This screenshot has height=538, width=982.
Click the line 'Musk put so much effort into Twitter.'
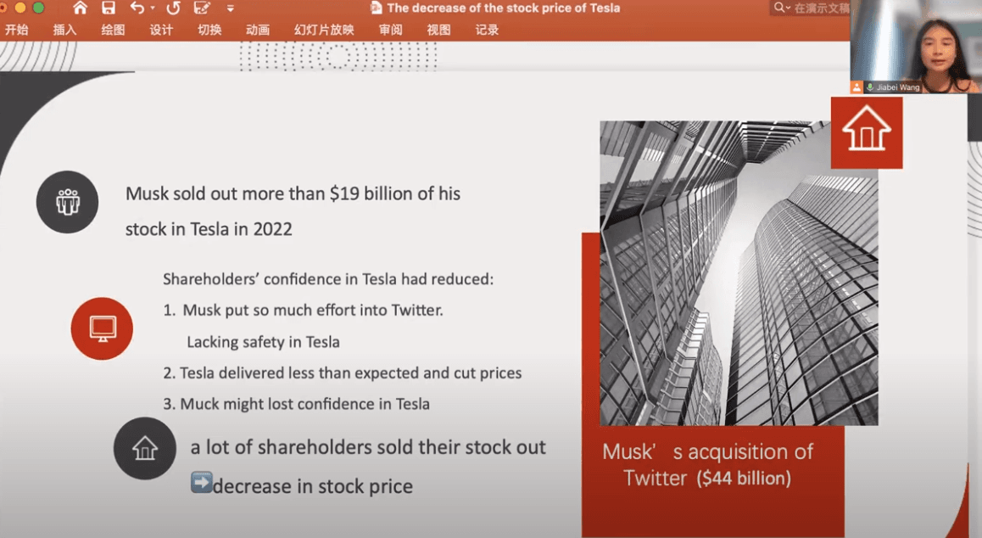point(313,310)
